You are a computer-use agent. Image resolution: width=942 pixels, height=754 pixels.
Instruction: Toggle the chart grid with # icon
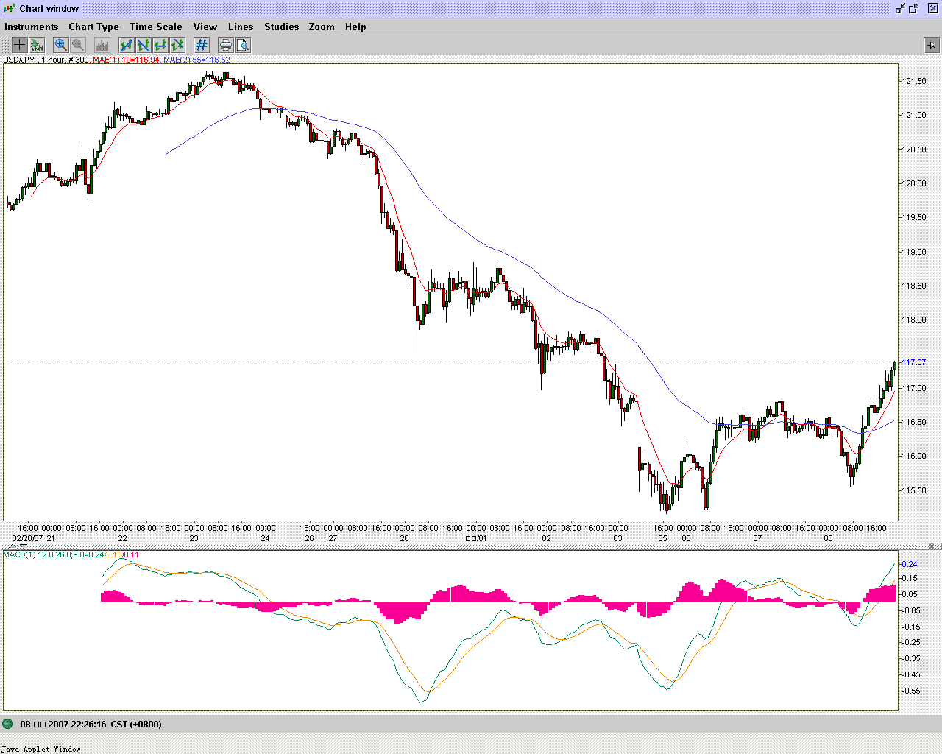coord(202,45)
